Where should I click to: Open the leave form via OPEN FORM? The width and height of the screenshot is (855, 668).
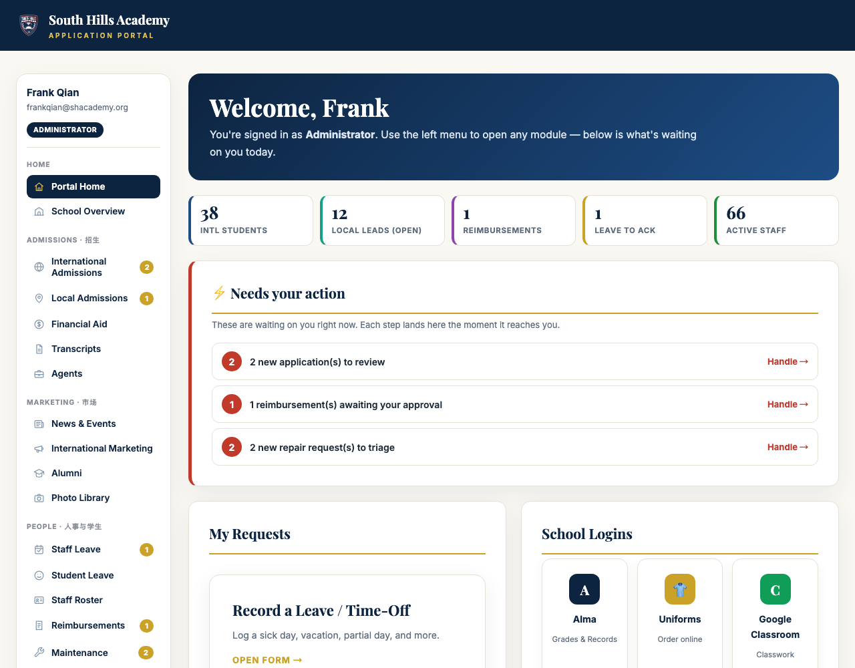267,660
